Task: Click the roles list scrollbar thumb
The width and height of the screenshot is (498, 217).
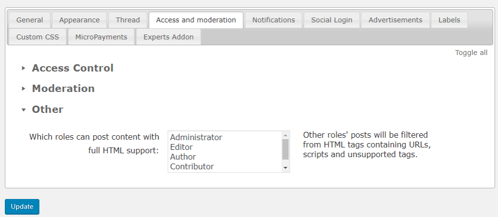Action: (285, 149)
